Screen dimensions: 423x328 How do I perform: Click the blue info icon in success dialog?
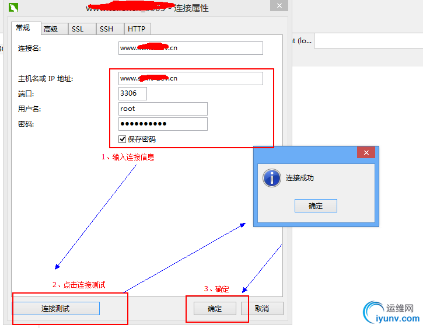[x=272, y=178]
